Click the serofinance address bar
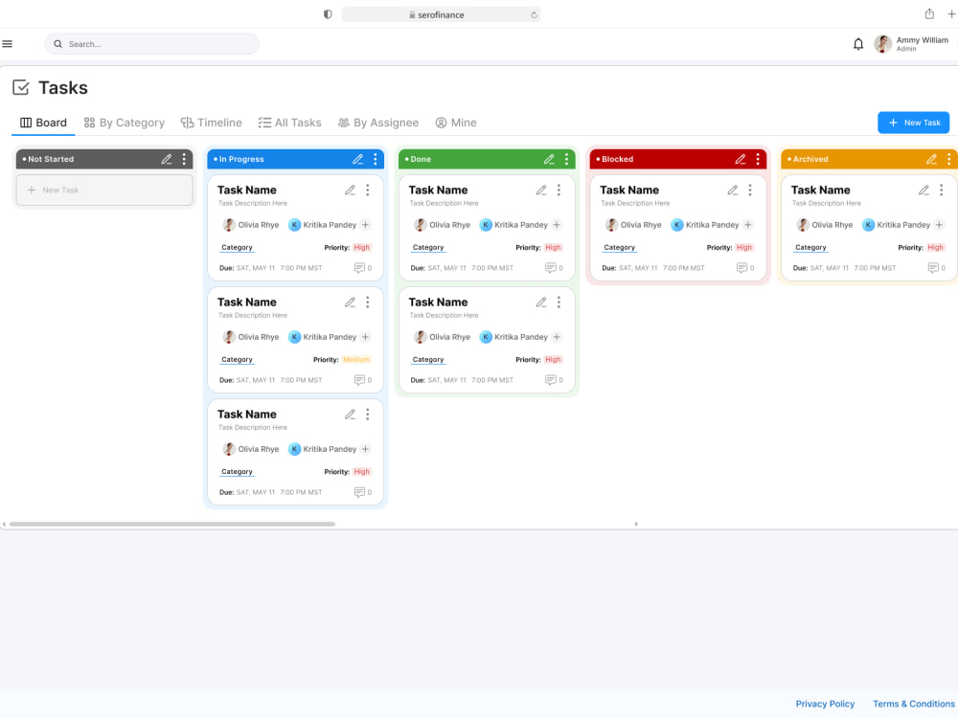 [441, 14]
